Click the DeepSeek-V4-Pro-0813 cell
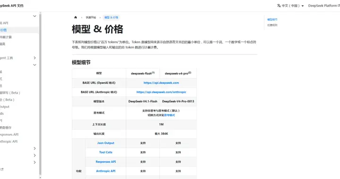This screenshot has width=340, height=179. pyautogui.click(x=178, y=101)
